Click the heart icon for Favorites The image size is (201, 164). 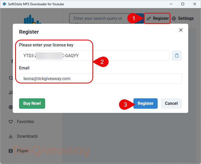pos(11,122)
